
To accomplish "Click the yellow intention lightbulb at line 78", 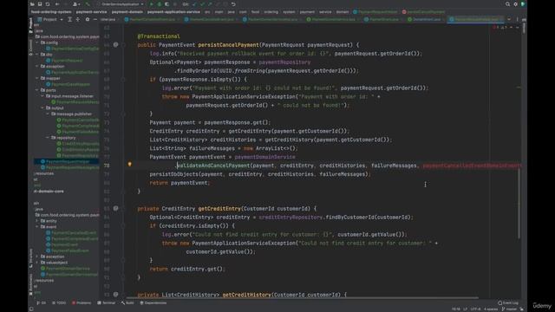I will pos(129,165).
